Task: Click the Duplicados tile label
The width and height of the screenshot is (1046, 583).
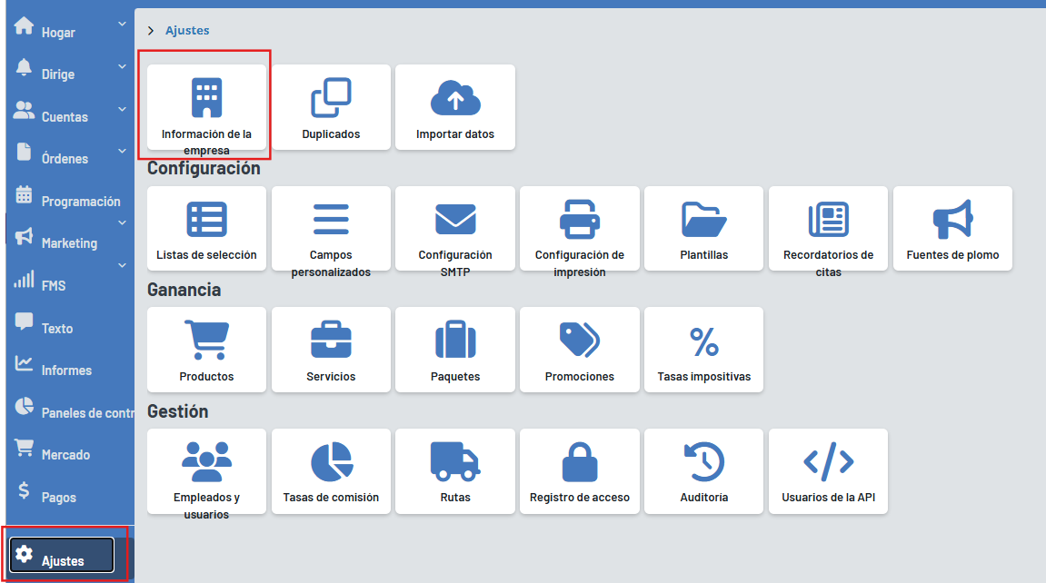Action: (331, 133)
